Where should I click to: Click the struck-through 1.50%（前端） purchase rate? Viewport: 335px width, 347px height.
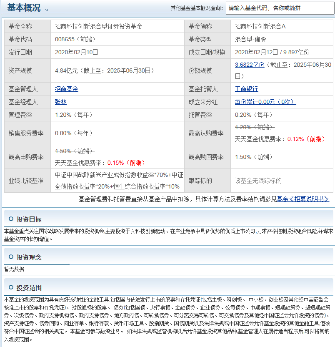point(75,151)
